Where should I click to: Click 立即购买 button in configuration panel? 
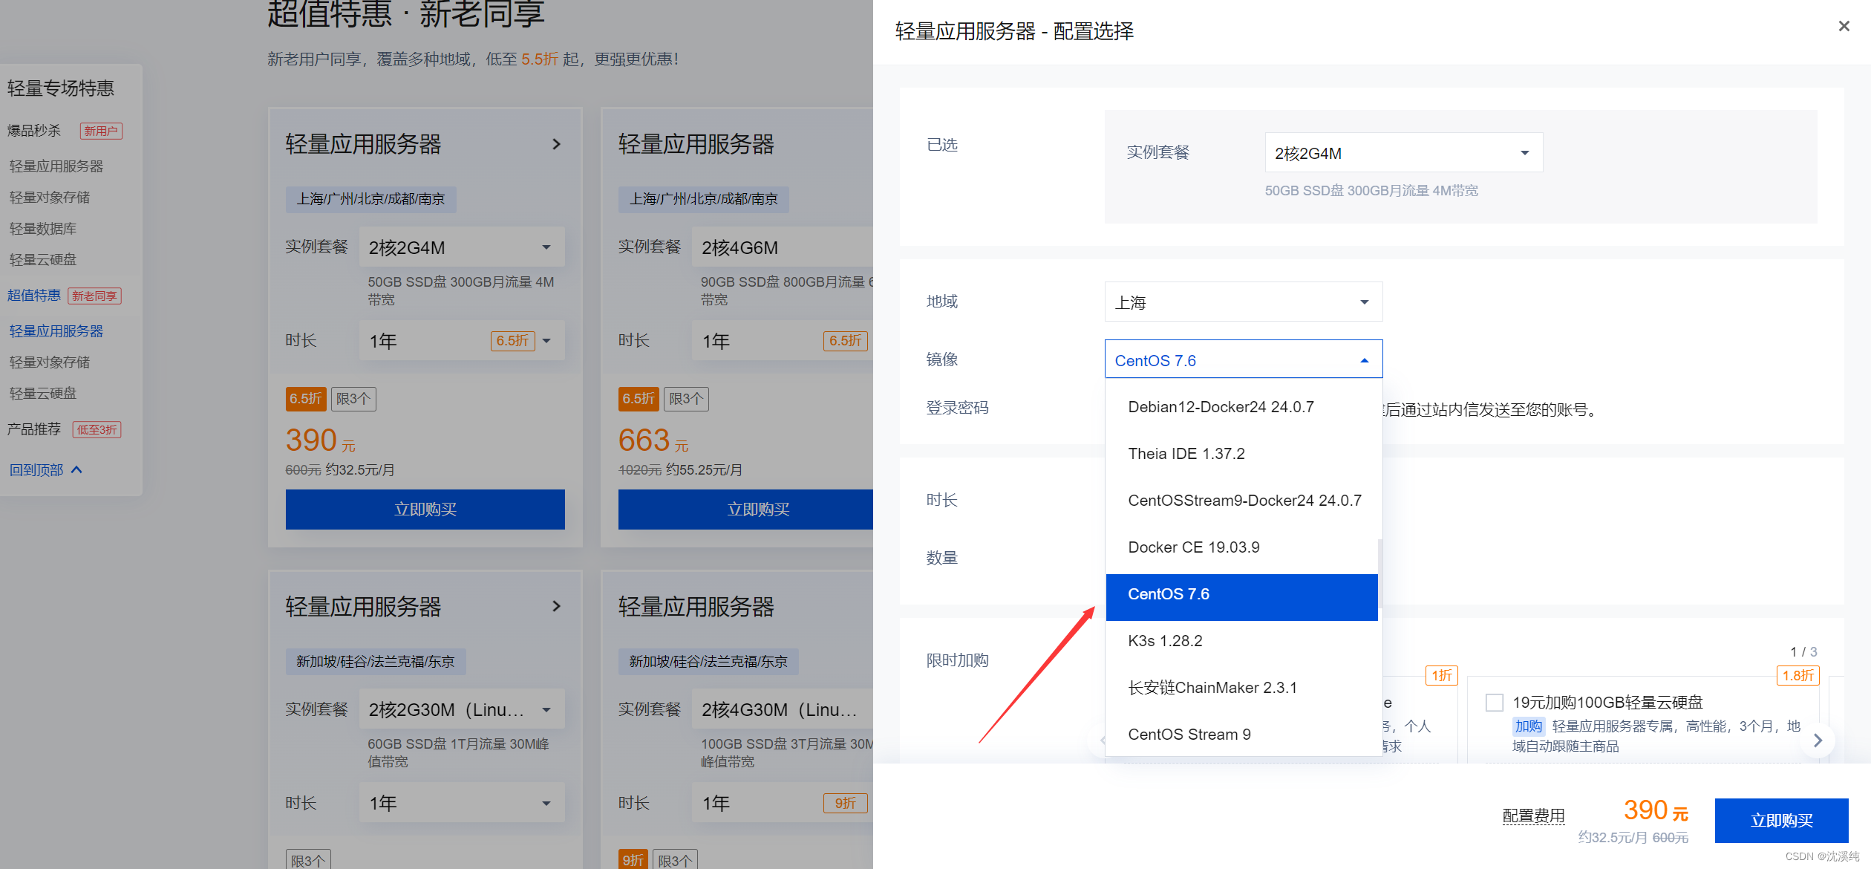1780,820
